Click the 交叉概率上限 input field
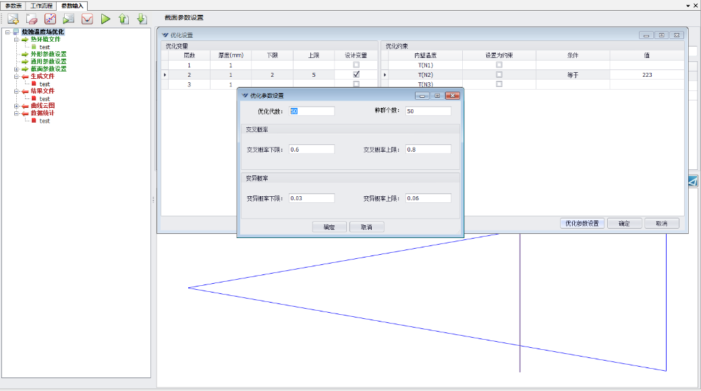This screenshot has height=391, width=701. [428, 149]
